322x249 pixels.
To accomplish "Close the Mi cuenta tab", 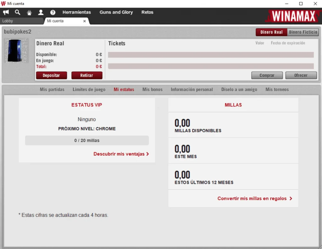I will 84,21.
